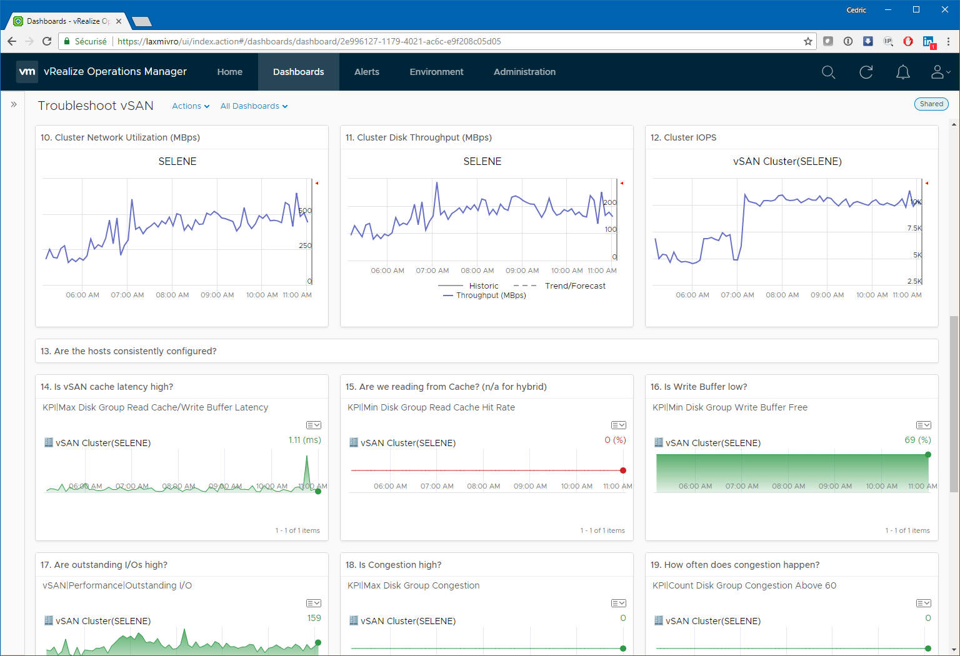The image size is (960, 656).
Task: Click the browser address bar URL
Action: pos(309,41)
